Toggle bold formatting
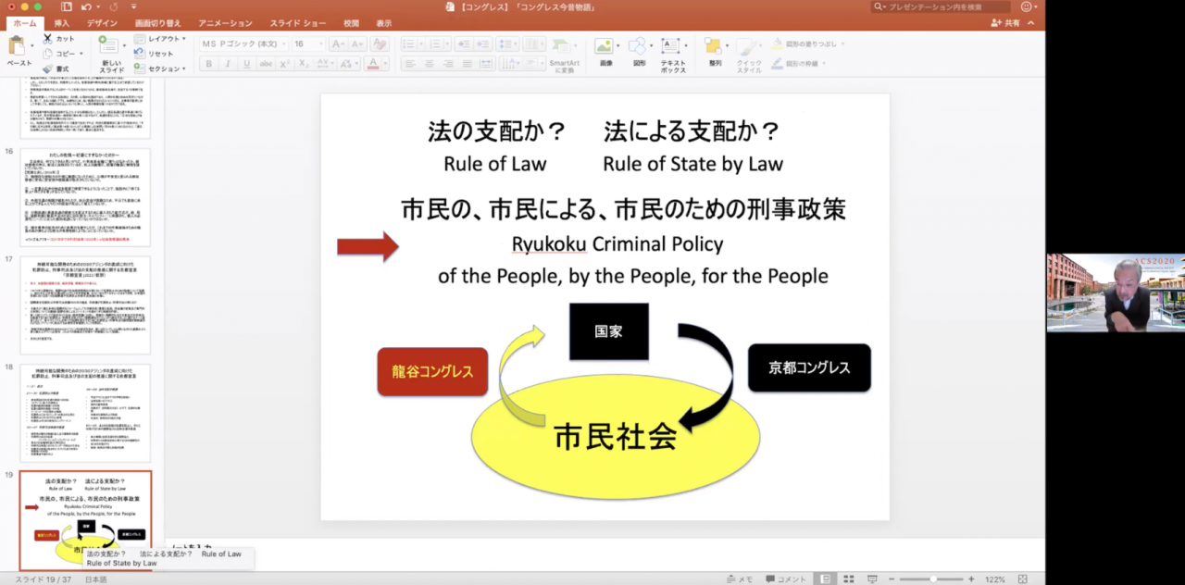The width and height of the screenshot is (1185, 585). point(208,64)
